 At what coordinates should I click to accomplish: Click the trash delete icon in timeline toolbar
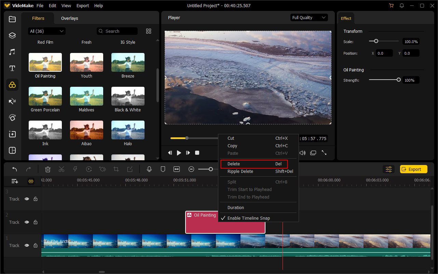tap(48, 169)
